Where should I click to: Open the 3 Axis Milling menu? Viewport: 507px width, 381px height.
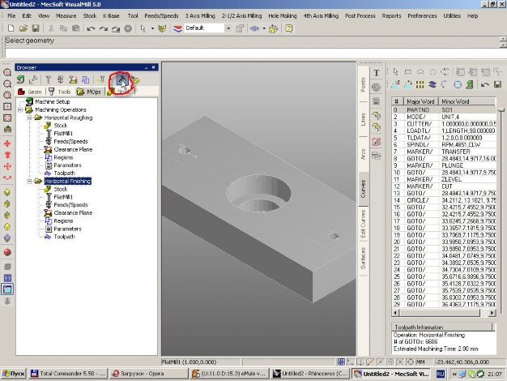(200, 15)
